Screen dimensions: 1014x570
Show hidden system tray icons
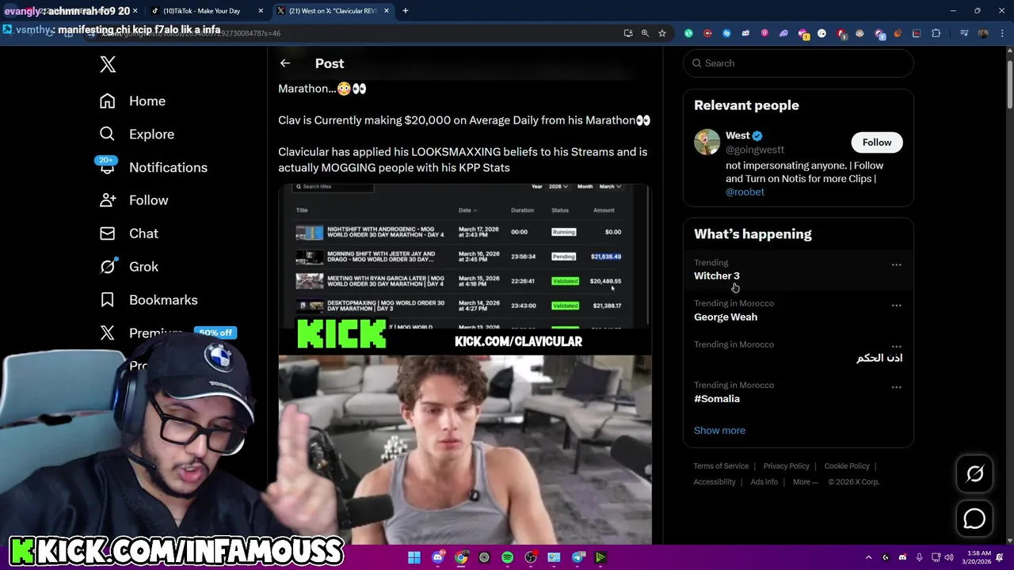(868, 557)
